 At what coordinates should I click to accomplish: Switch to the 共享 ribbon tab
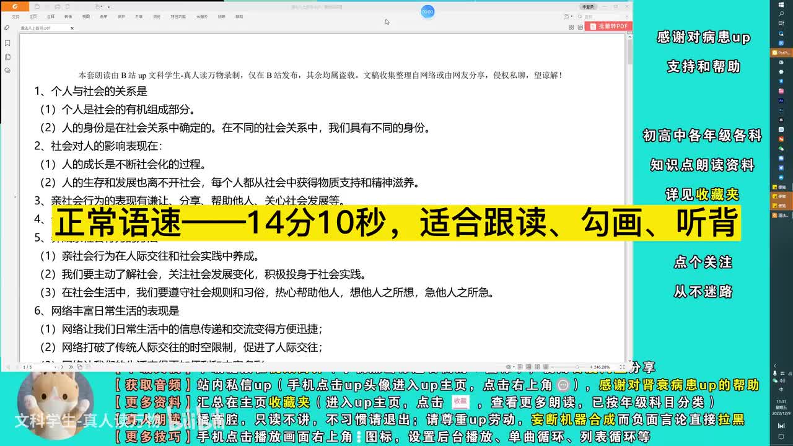click(139, 17)
